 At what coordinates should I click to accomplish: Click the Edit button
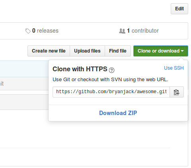pos(179,9)
